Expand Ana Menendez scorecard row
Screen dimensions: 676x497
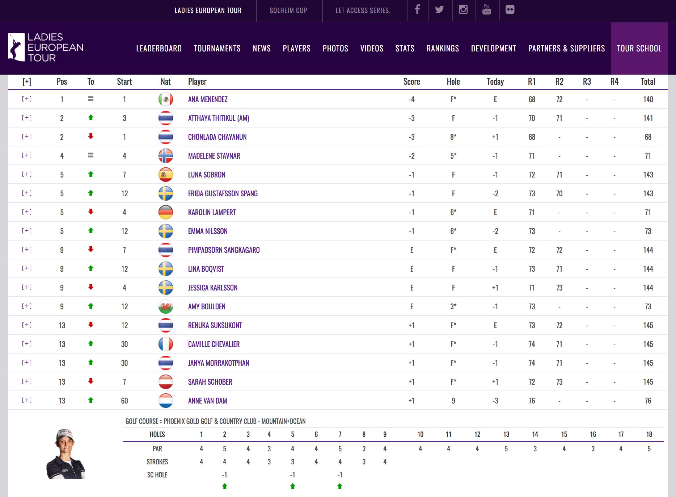tap(27, 99)
